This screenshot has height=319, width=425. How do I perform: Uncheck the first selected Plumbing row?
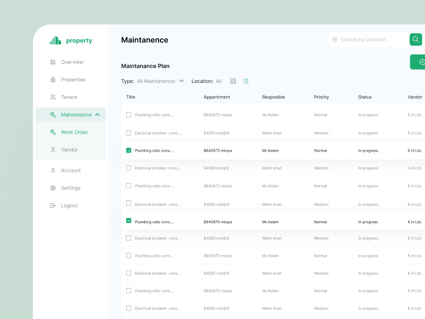129,150
